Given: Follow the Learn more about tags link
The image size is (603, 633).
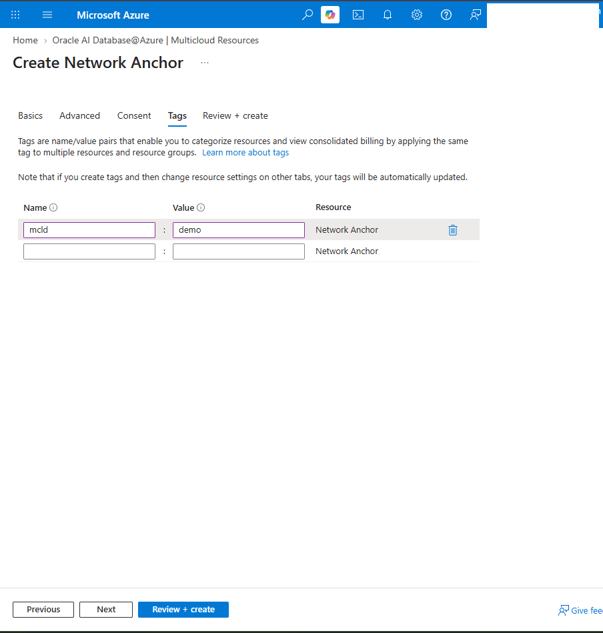Looking at the screenshot, I should pos(245,153).
